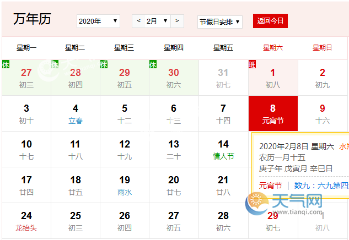Image resolution: width=349 pixels, height=240 pixels.
Task: Select highlighted February 8 元宵节 cell
Action: tap(273, 113)
